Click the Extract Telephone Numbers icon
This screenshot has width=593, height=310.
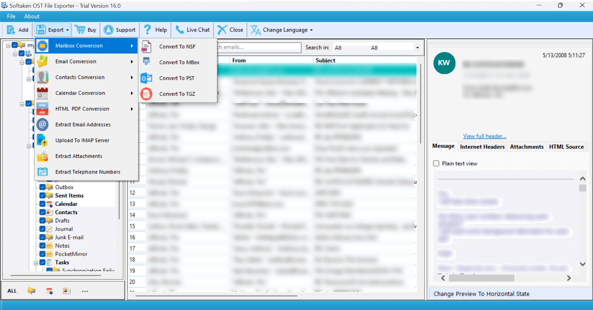[x=42, y=172]
